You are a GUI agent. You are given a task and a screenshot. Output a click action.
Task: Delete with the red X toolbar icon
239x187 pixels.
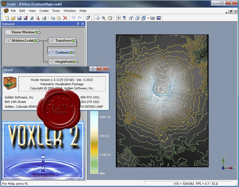pos(65,18)
